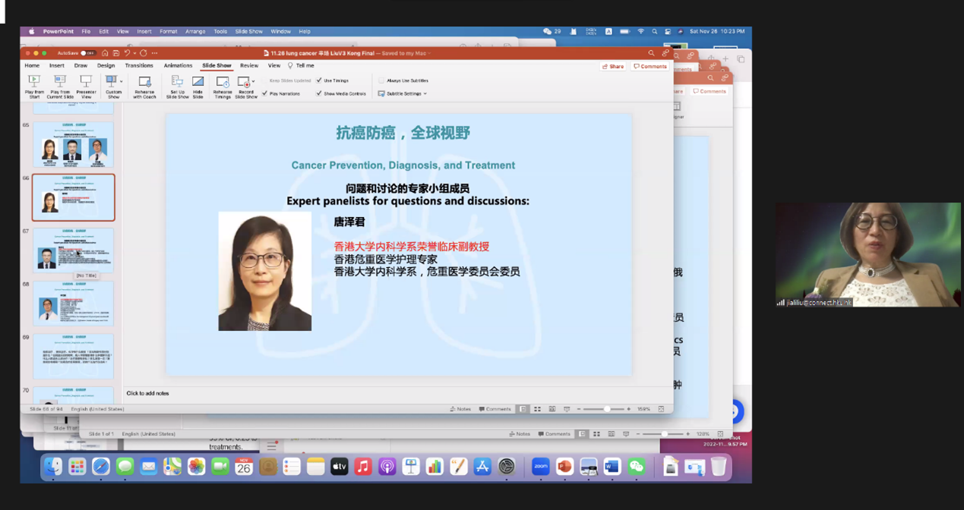964x510 pixels.
Task: Open the Arrange menu
Action: (195, 32)
